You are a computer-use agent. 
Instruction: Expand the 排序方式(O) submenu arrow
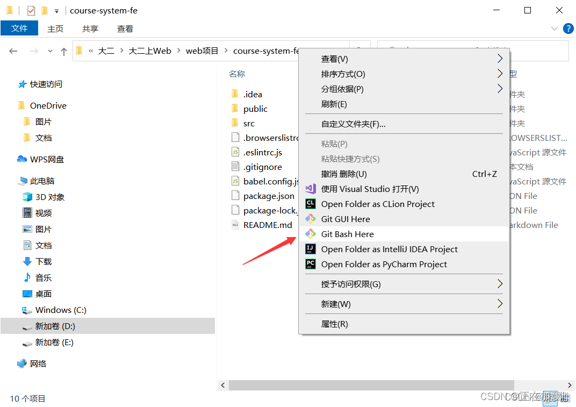500,74
